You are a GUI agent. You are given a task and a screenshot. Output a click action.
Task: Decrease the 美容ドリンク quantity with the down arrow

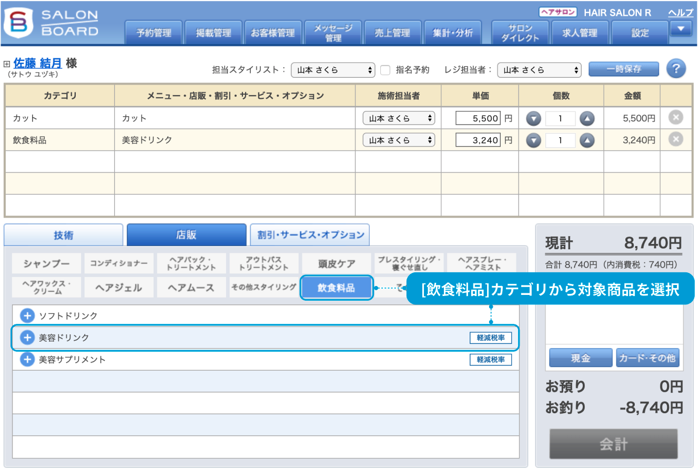[534, 140]
